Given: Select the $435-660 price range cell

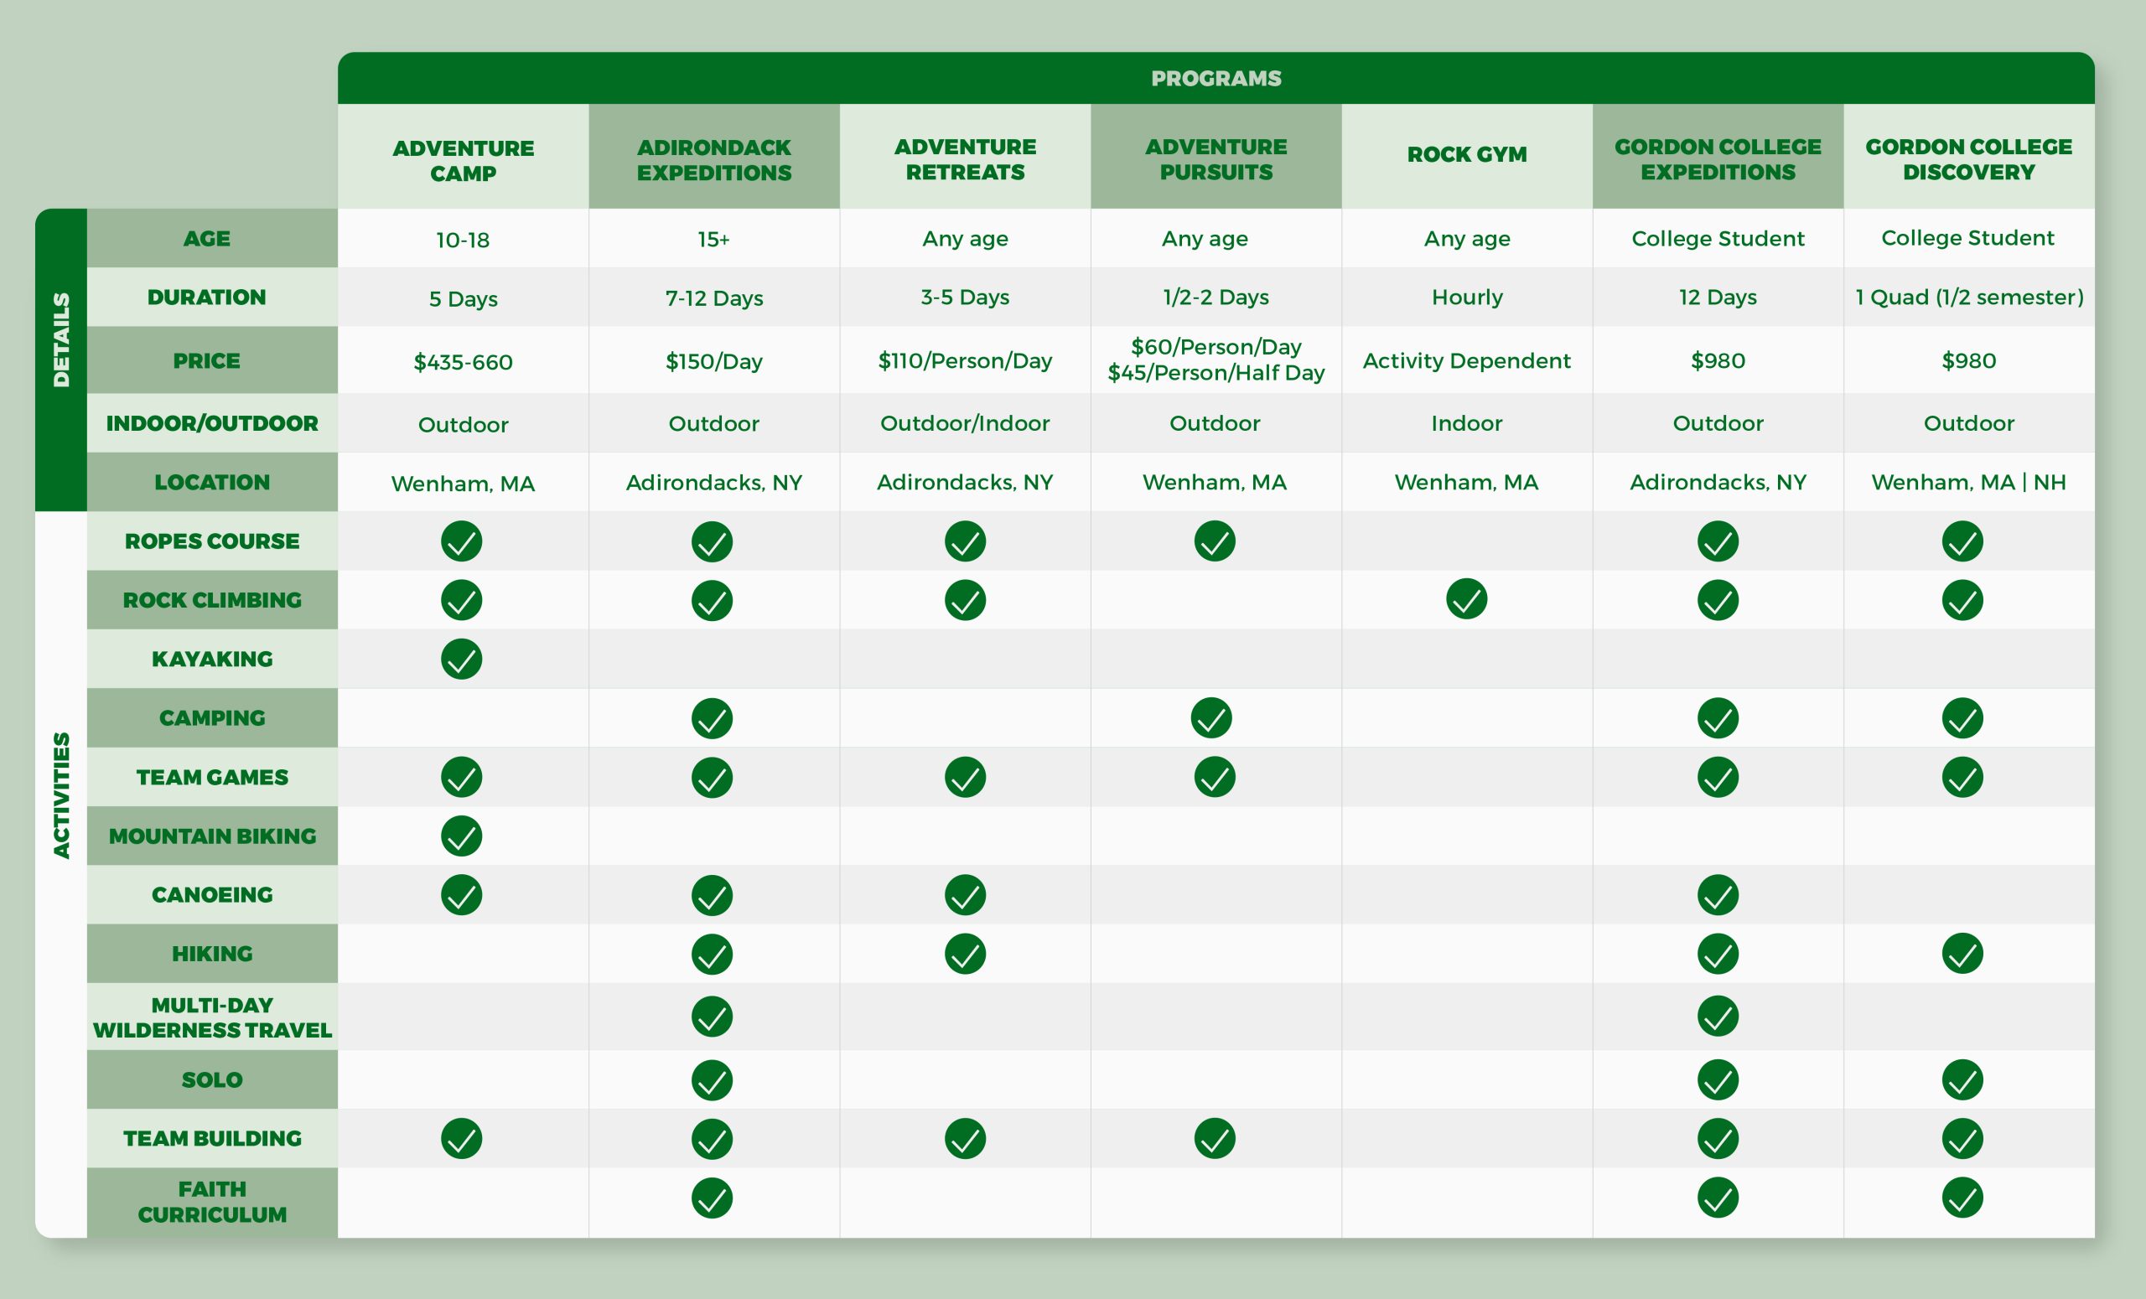Looking at the screenshot, I should click(x=462, y=360).
